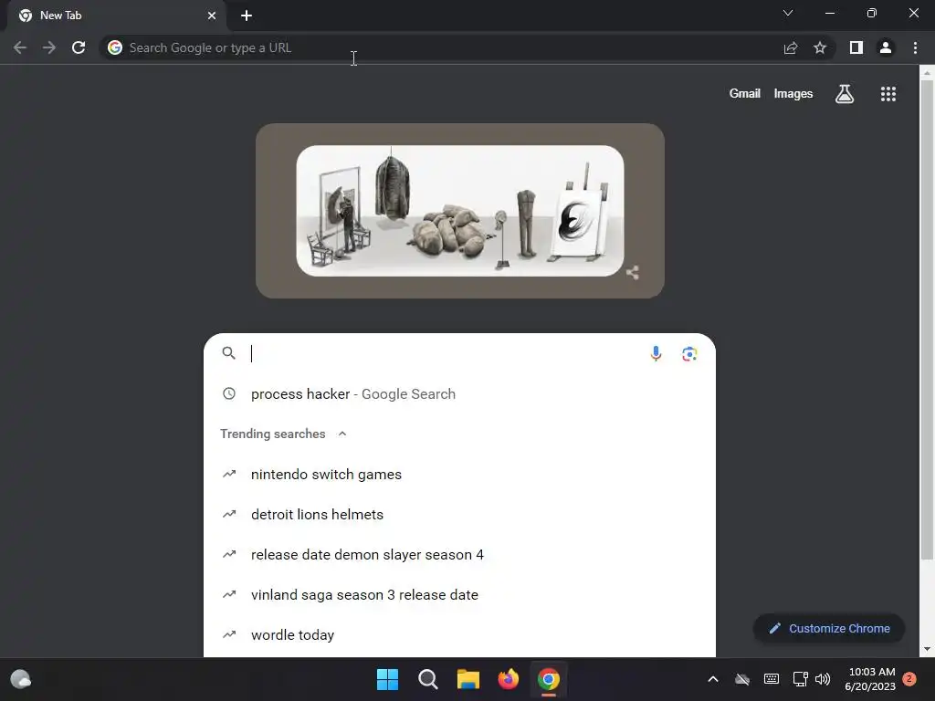
Task: Collapse the Trending searches section
Action: (342, 434)
